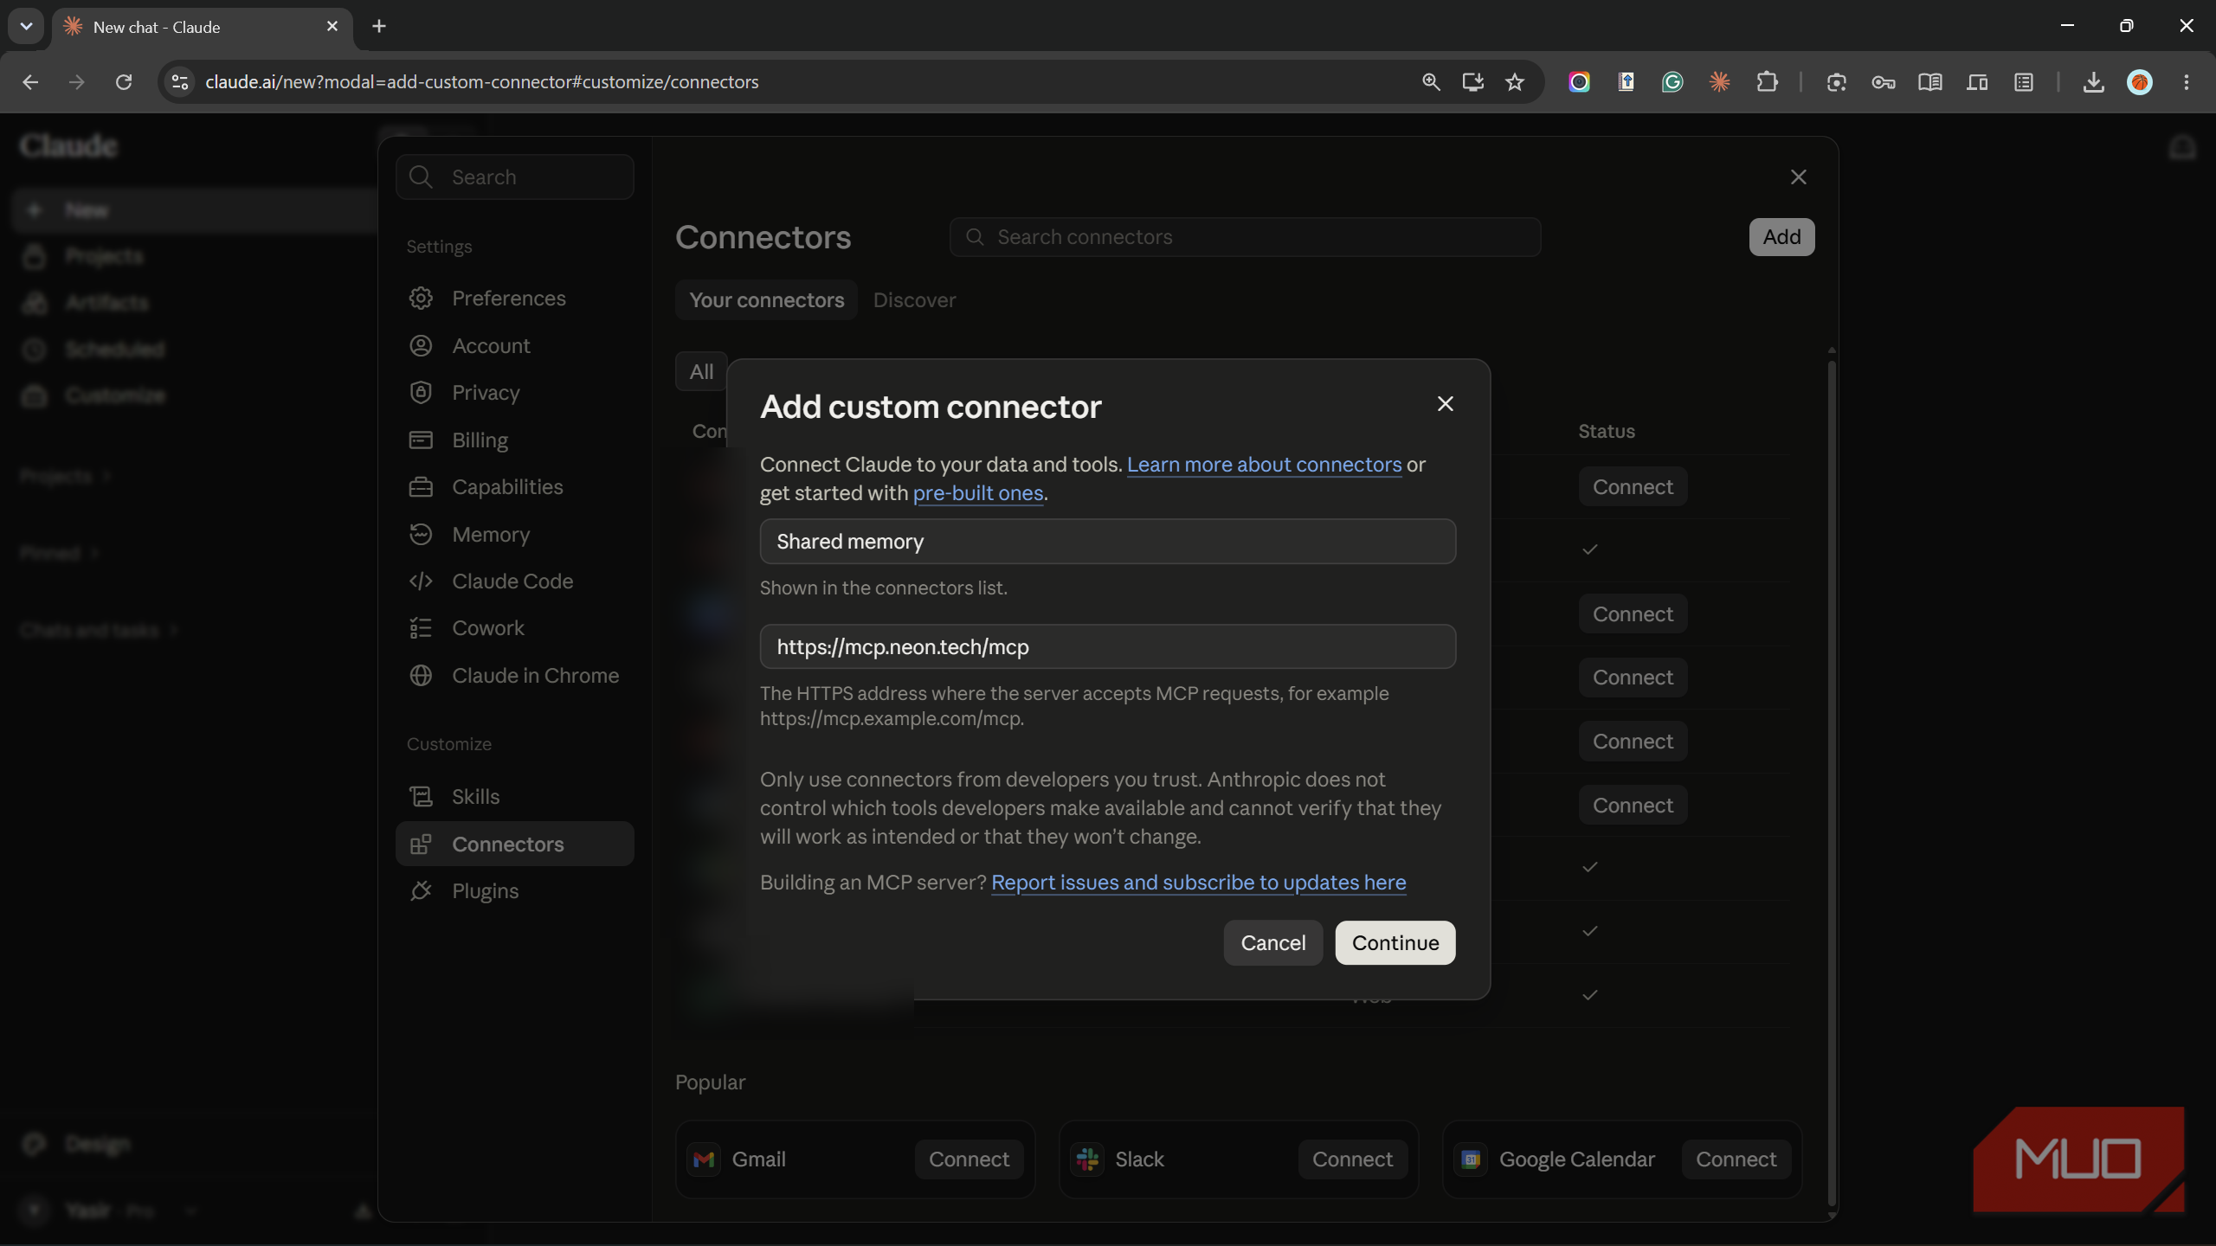
Task: Close the New chat - Claude tab
Action: pyautogui.click(x=332, y=27)
